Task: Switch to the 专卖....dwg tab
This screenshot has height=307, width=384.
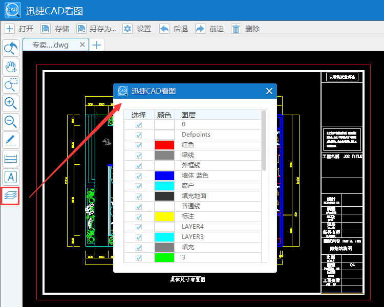Action: click(x=56, y=45)
